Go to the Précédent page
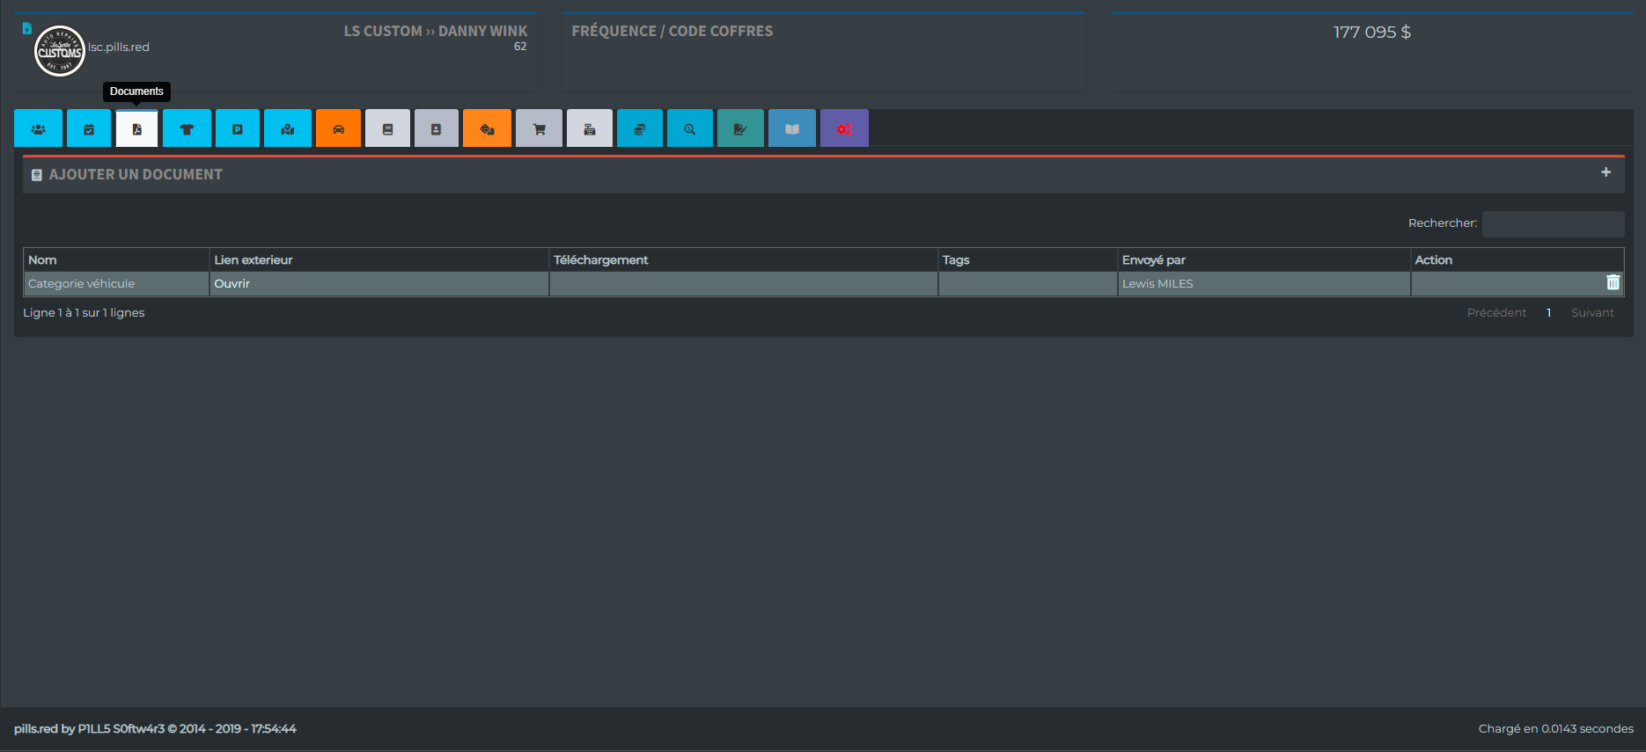Viewport: 1646px width, 752px height. point(1496,312)
